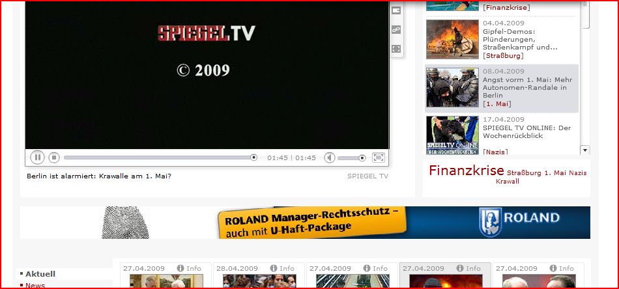Click the volume level slider
The image size is (619, 289).
pyautogui.click(x=351, y=158)
